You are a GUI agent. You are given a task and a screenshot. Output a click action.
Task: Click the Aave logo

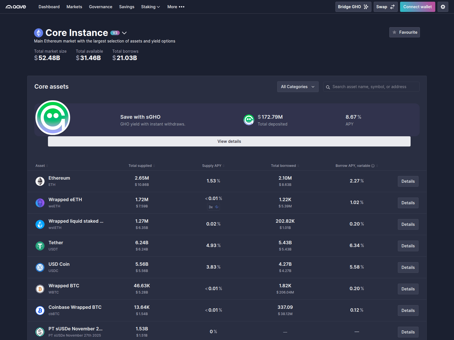pos(16,7)
